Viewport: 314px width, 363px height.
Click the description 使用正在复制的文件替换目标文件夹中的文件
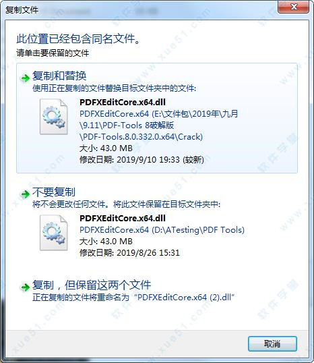[x=115, y=88]
